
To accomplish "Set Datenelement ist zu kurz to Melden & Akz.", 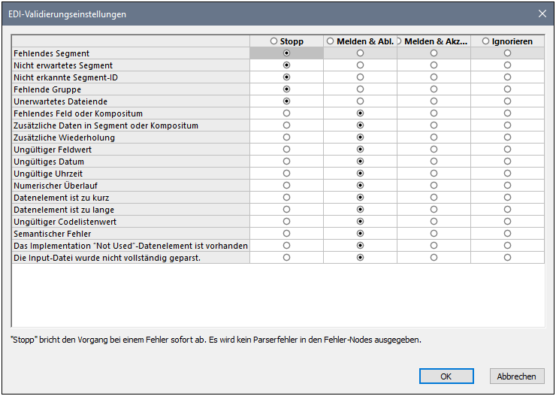I will 434,198.
